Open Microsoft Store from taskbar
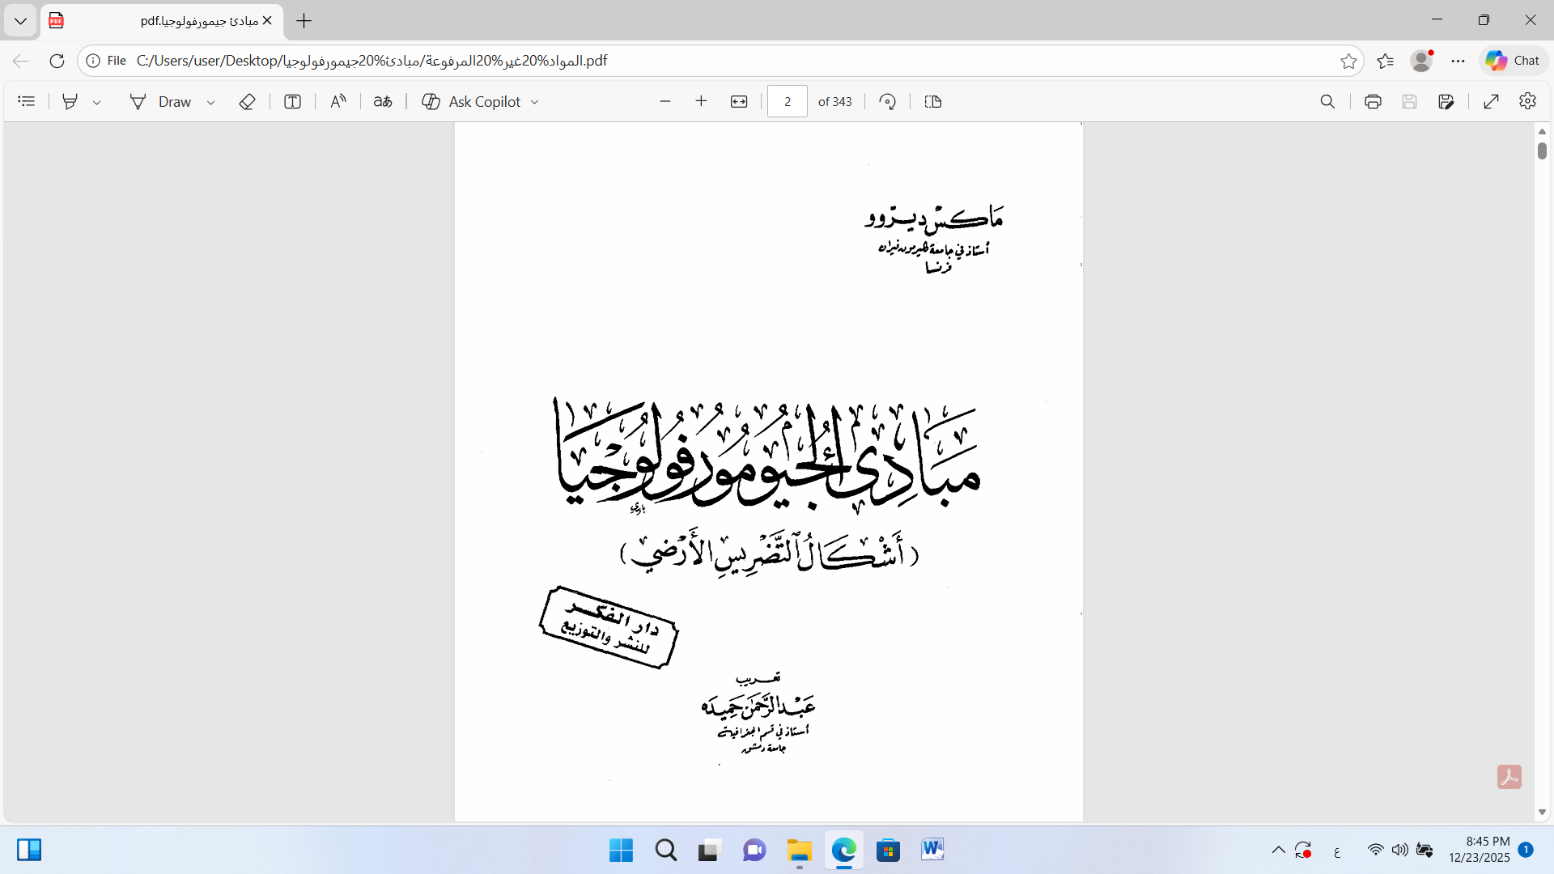The width and height of the screenshot is (1554, 874). pos(888,851)
